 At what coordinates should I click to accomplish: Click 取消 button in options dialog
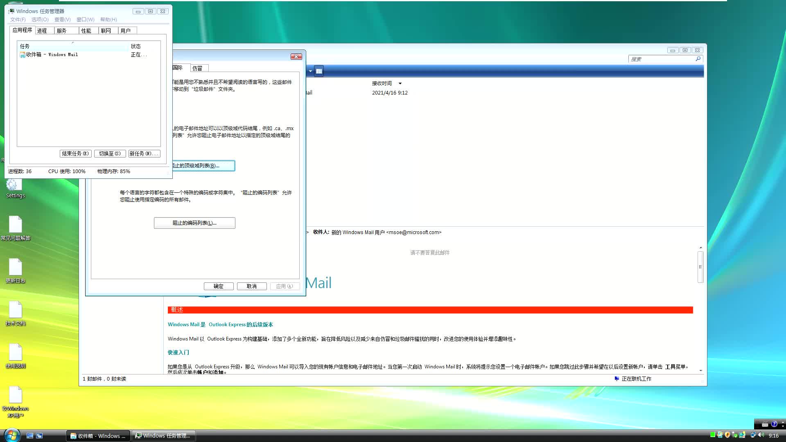pos(252,286)
